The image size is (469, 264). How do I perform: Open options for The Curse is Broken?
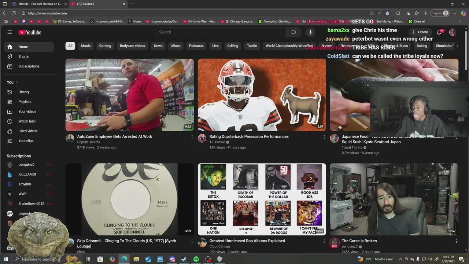tap(456, 241)
